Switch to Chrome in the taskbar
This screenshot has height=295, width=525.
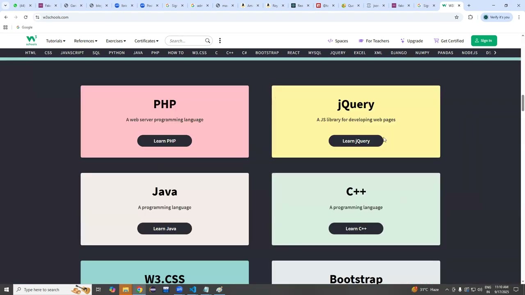[x=139, y=290]
